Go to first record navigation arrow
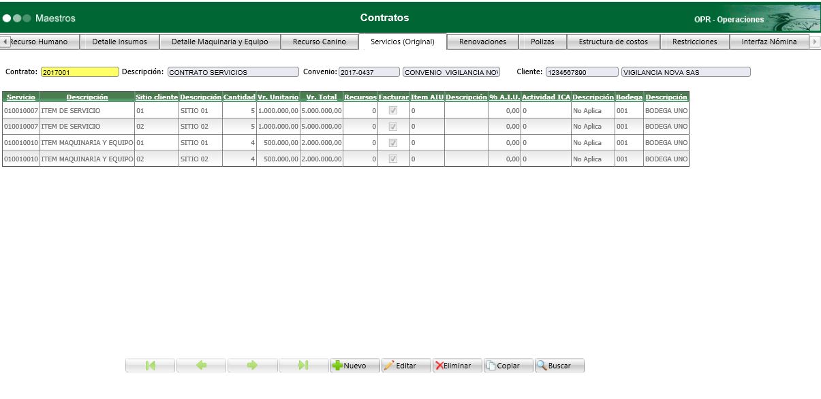Viewport: 821px width, 399px height. [151, 366]
